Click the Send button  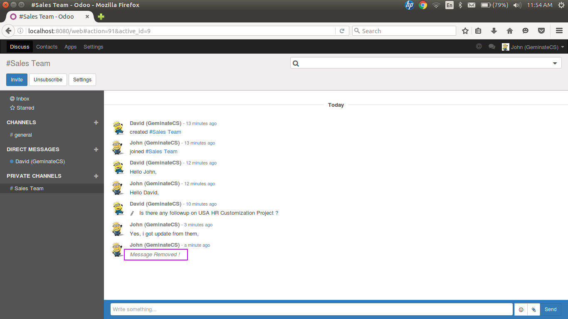pos(551,309)
